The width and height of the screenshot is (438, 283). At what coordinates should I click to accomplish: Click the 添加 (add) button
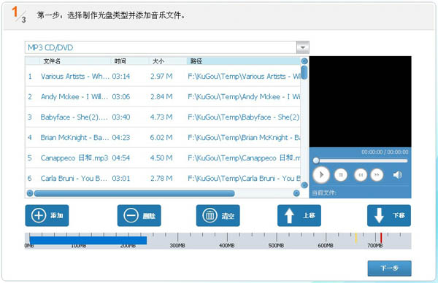point(47,215)
